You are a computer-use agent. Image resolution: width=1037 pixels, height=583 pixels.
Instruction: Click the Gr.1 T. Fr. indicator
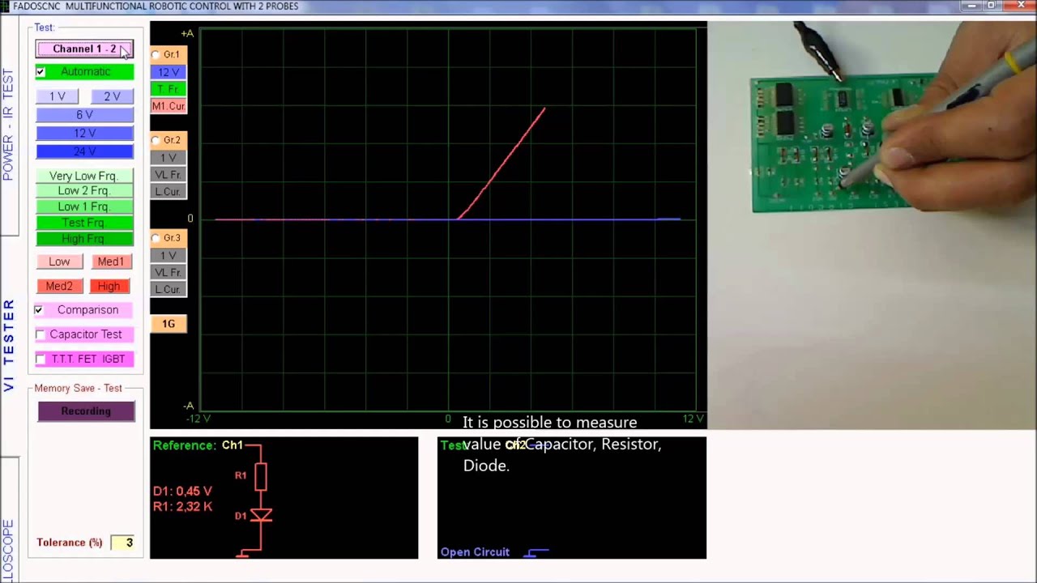pyautogui.click(x=169, y=89)
